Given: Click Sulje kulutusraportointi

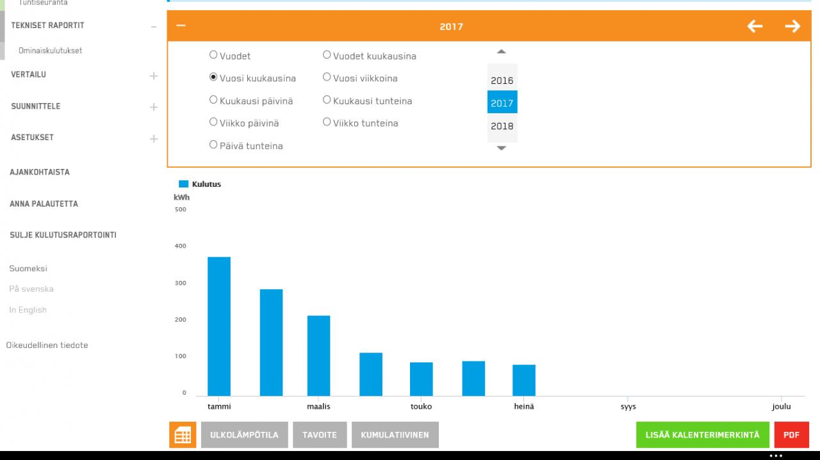Looking at the screenshot, I should 63,235.
